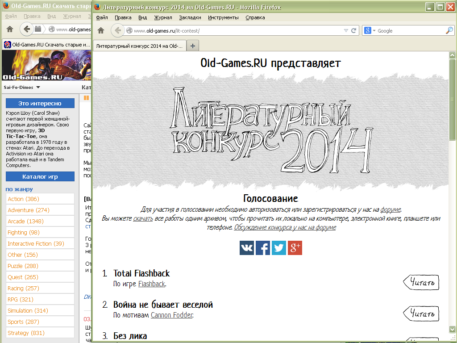Open Sports (287) genre link

(23, 322)
